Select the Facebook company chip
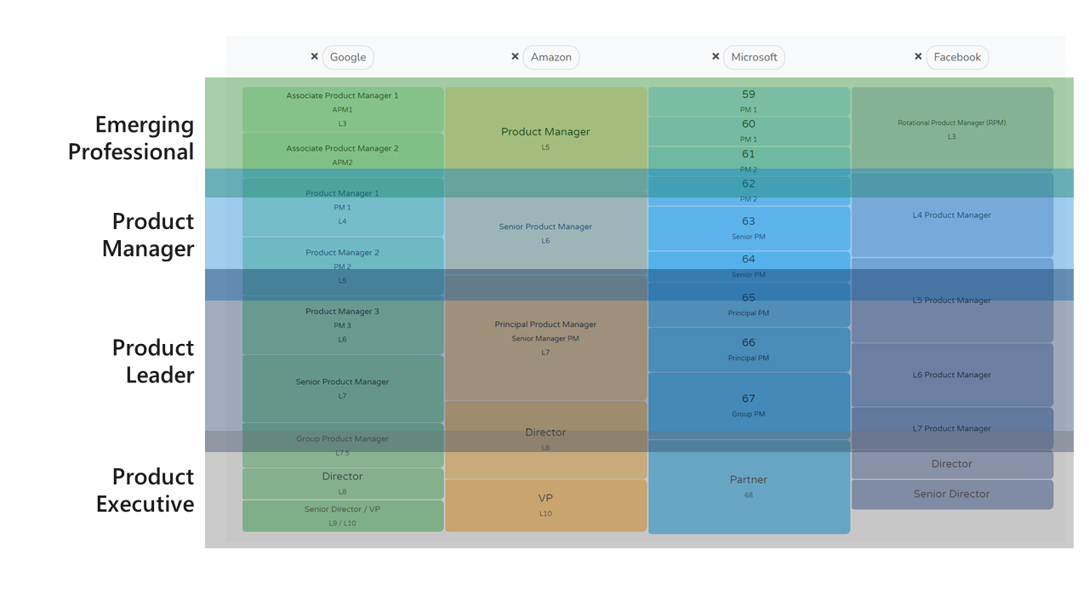The image size is (1089, 613). (957, 57)
